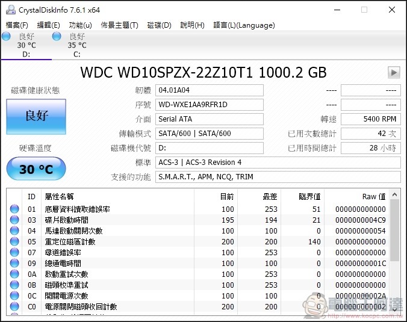Click the blue health circle for drive C:
The width and height of the screenshot is (407, 322).
[57, 36]
